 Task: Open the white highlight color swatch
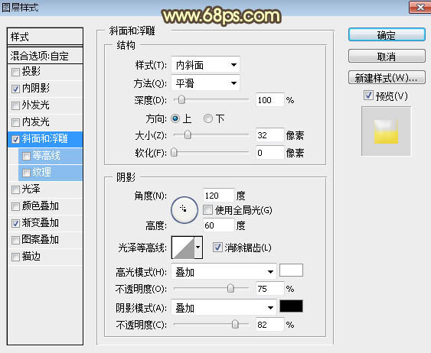pyautogui.click(x=291, y=270)
